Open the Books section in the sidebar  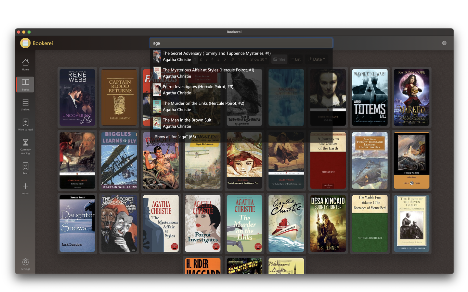[x=25, y=84]
